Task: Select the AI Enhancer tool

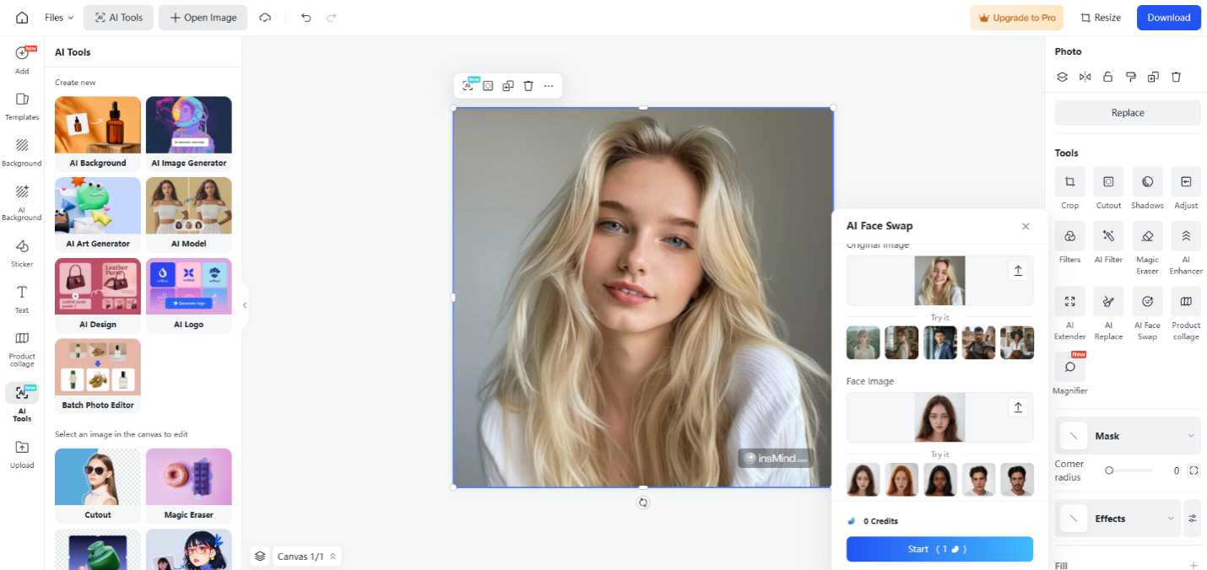Action: coord(1186,248)
